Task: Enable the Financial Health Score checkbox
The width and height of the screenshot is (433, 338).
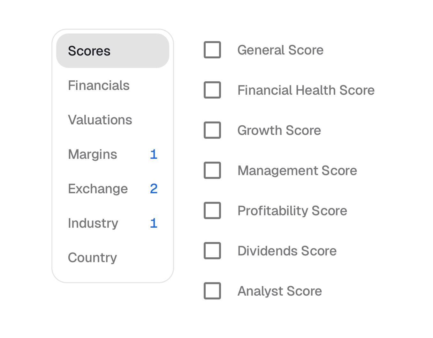Action: pos(212,90)
